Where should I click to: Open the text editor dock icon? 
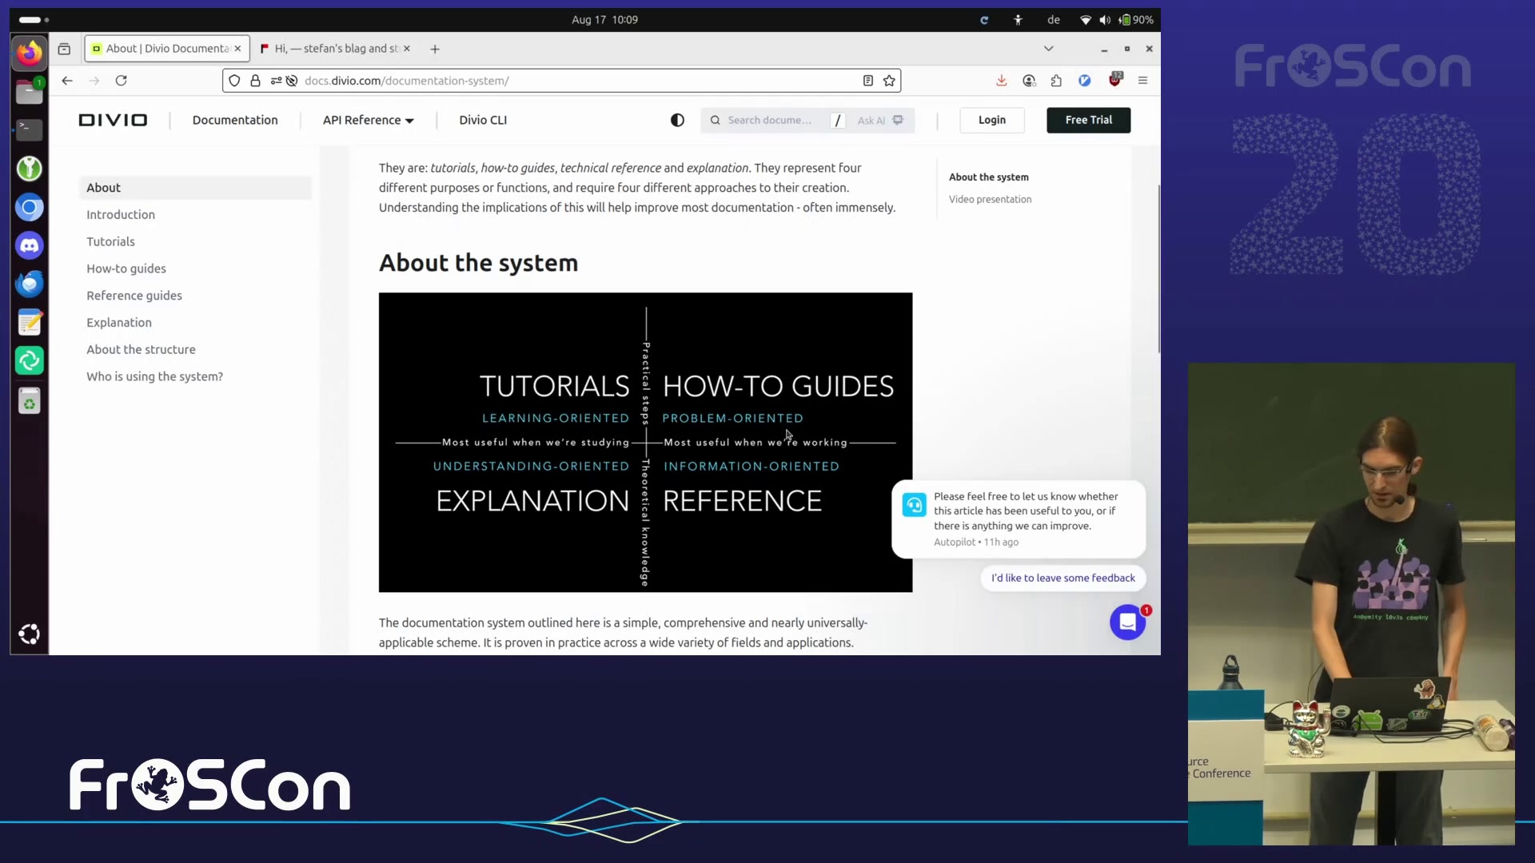[30, 323]
